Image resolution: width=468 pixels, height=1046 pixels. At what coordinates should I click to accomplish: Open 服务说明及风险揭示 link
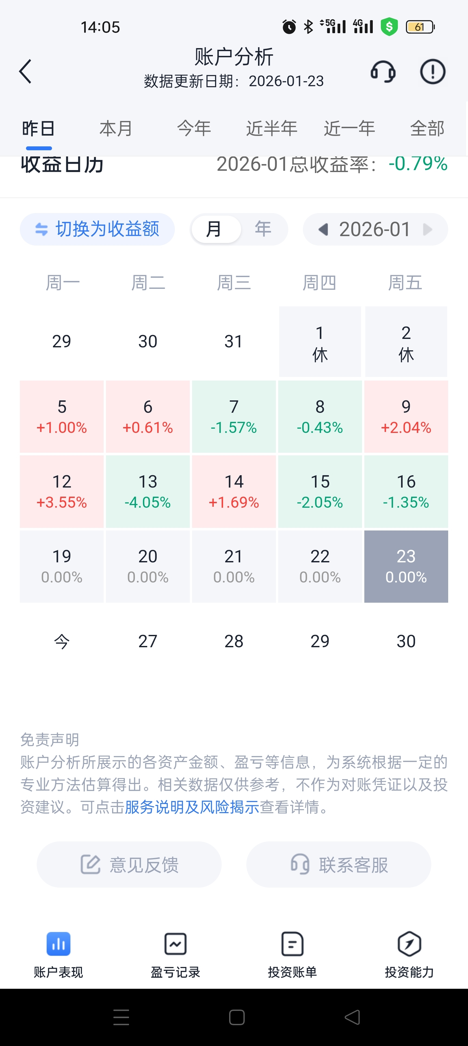pyautogui.click(x=191, y=807)
